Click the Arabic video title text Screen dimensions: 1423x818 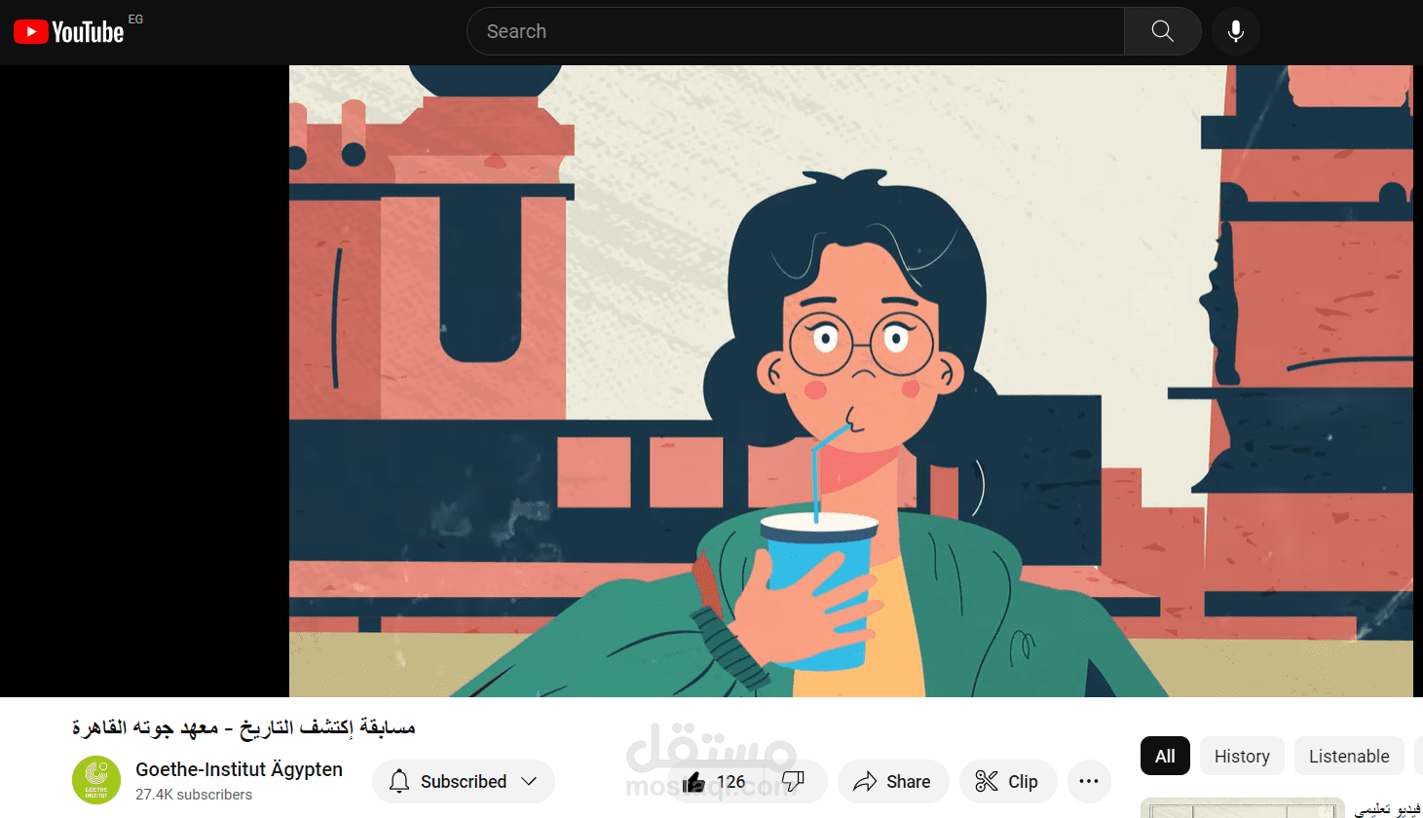(243, 727)
